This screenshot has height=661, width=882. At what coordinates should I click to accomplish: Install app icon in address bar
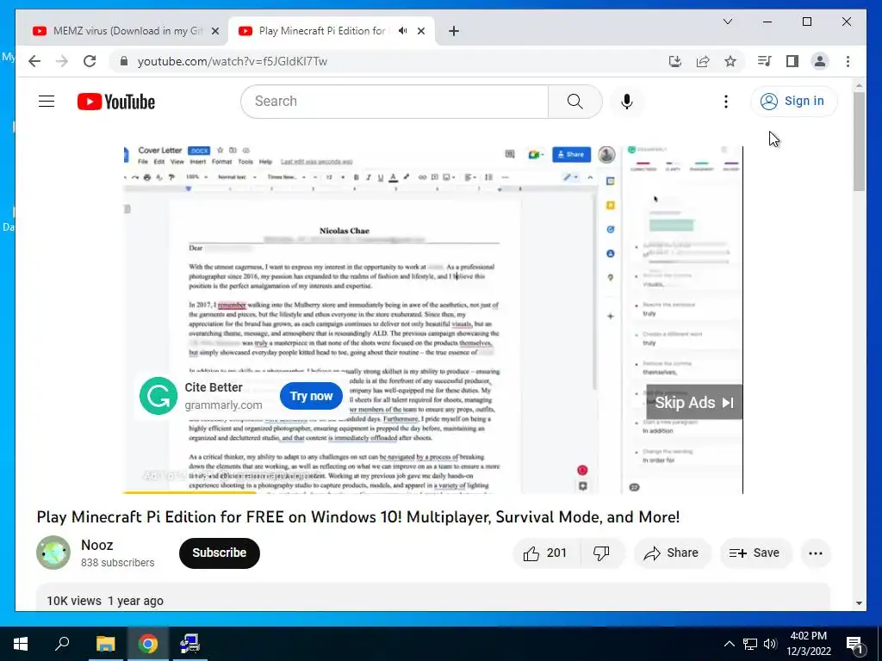point(675,61)
